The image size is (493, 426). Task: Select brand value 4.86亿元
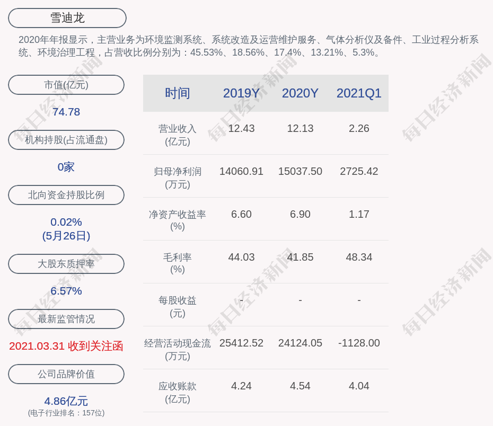(x=66, y=401)
